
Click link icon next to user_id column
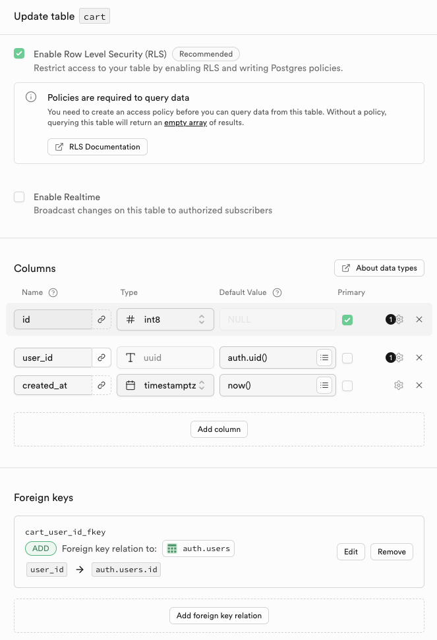102,358
